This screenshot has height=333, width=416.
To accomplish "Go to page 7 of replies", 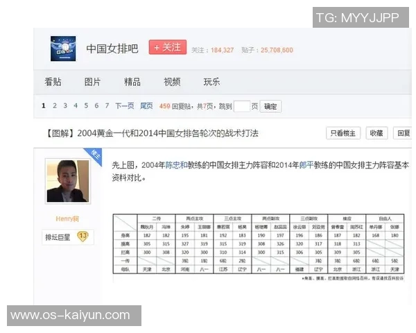I will click(x=107, y=105).
